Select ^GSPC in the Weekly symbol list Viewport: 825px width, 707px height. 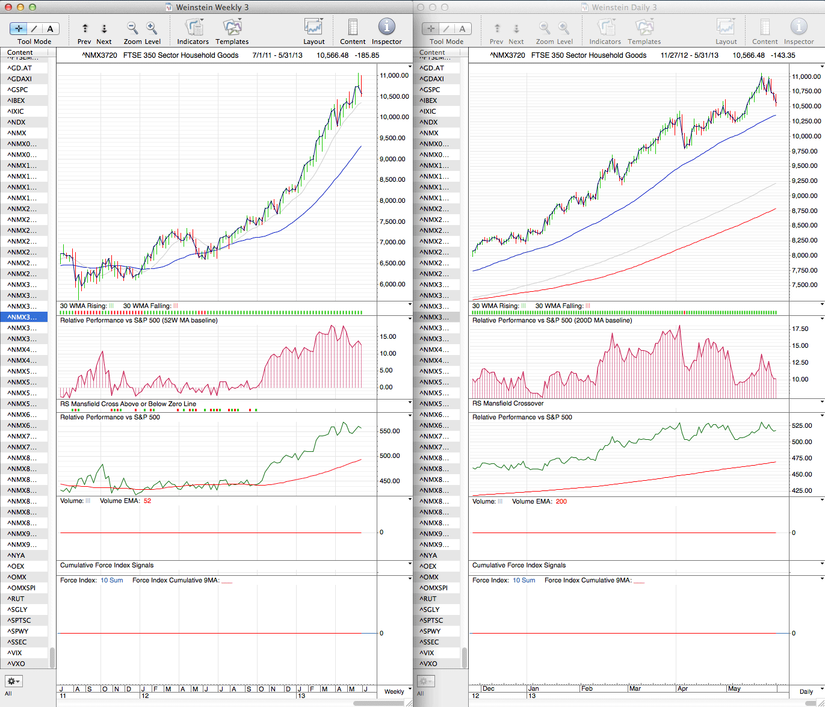[18, 90]
